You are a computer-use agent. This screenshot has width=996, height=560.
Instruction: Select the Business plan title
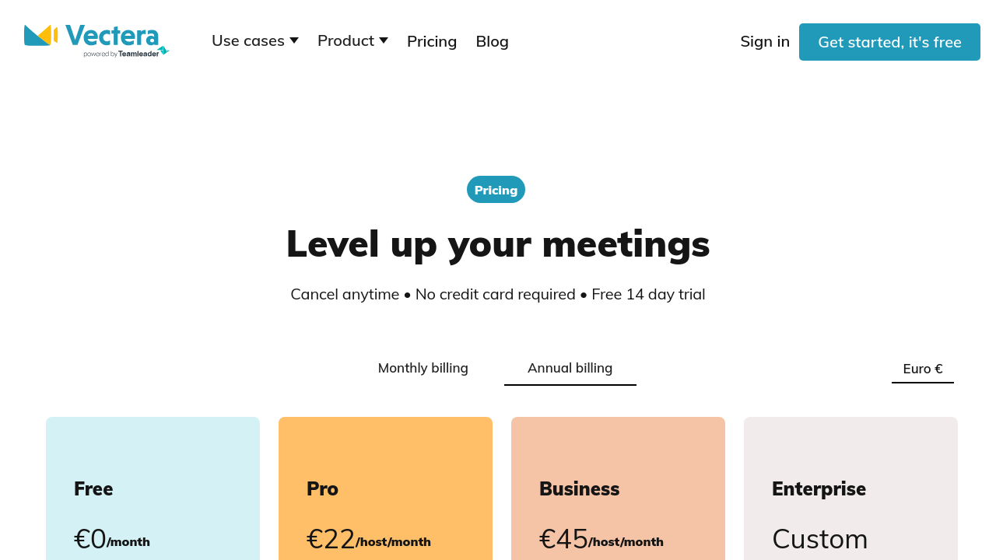[x=579, y=489]
